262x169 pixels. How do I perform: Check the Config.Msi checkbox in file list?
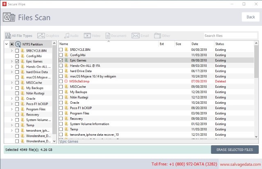[61, 55]
